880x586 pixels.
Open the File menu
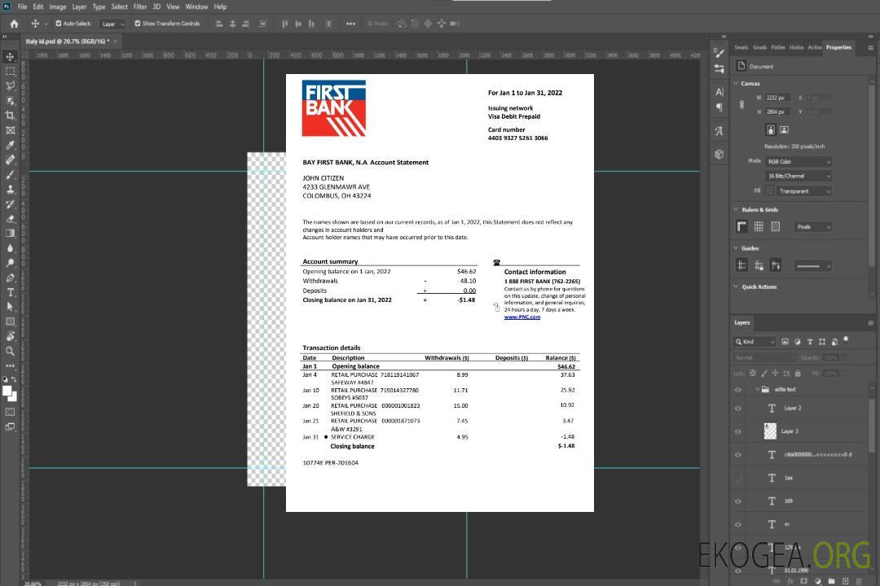tap(23, 7)
